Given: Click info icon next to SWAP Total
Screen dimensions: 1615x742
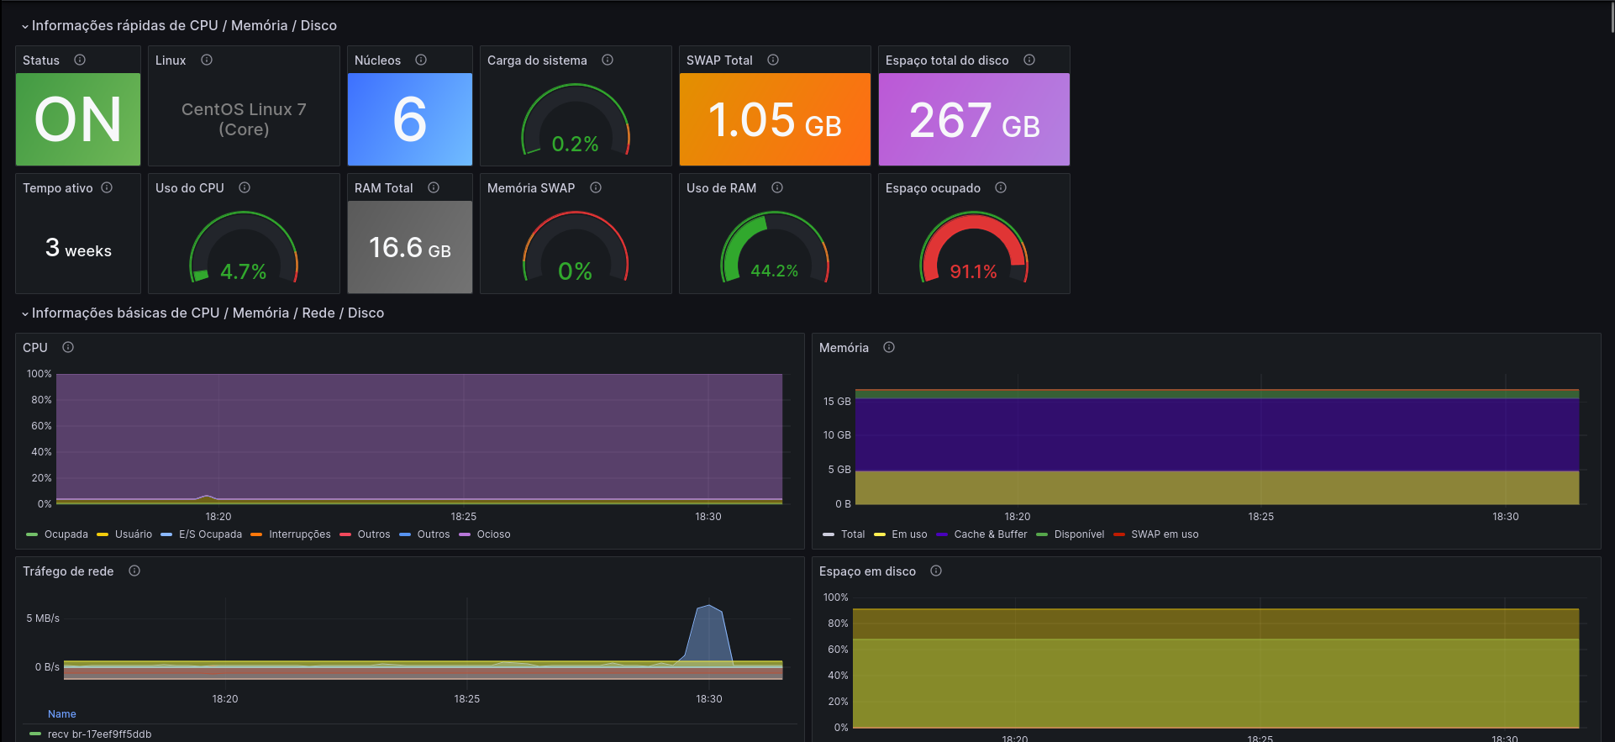Looking at the screenshot, I should [x=773, y=60].
